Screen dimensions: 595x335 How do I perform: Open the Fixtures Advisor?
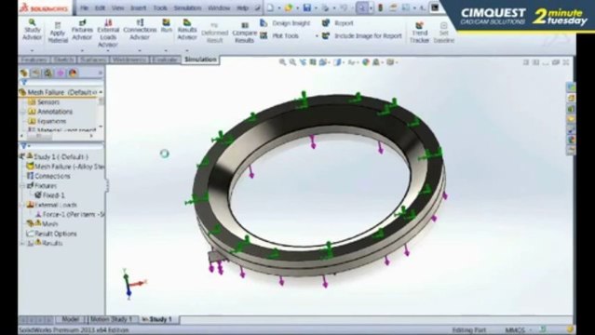coord(82,30)
